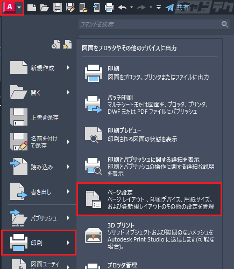The width and height of the screenshot is (234, 269).
Task: Select the 印刷プレビュー menu entry
Action: tap(150, 135)
